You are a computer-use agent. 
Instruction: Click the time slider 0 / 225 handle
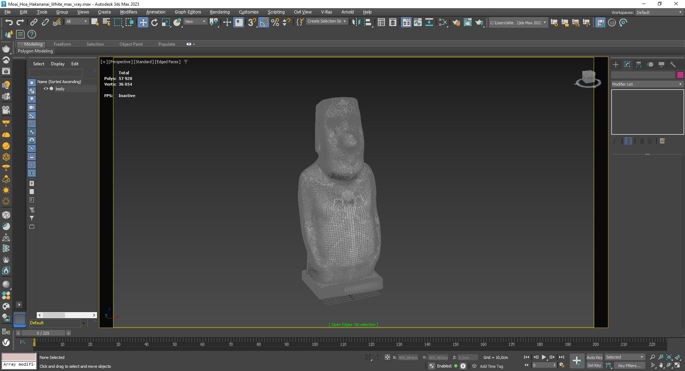[43, 333]
